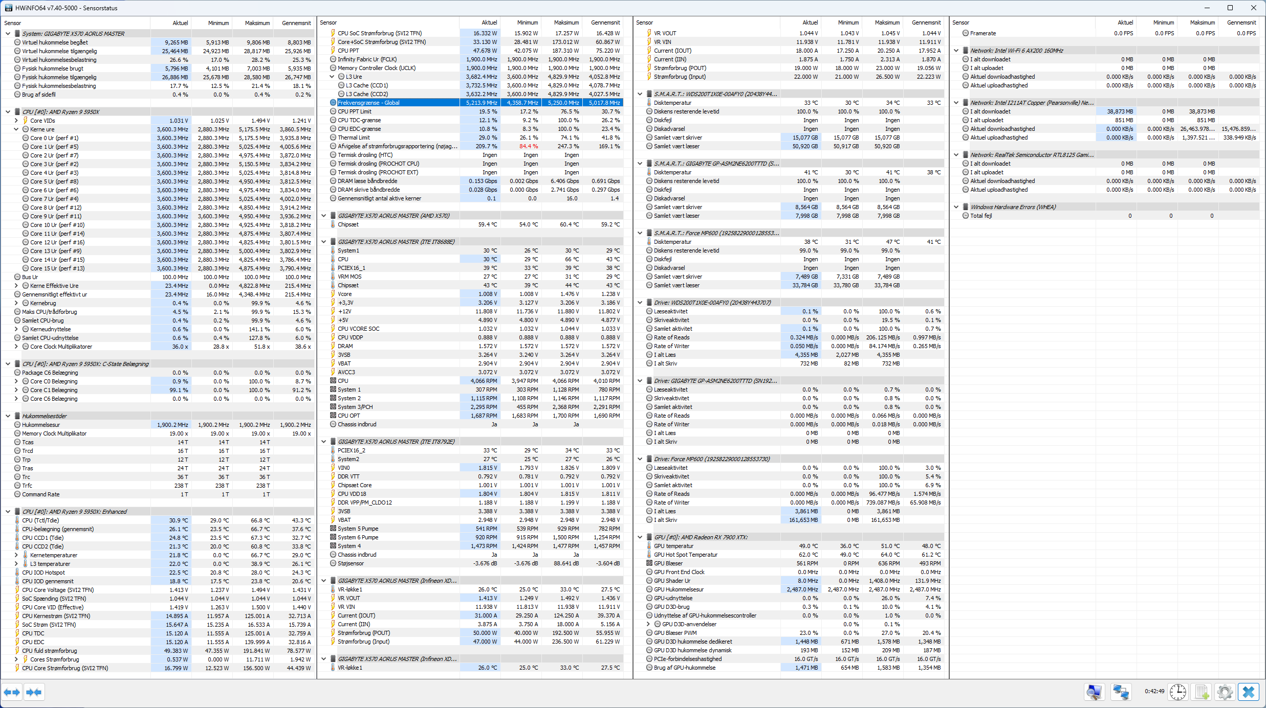Viewport: 1266px width, 708px height.
Task: Select Network: Intel I211AT Copper group header
Action: pos(1105,103)
